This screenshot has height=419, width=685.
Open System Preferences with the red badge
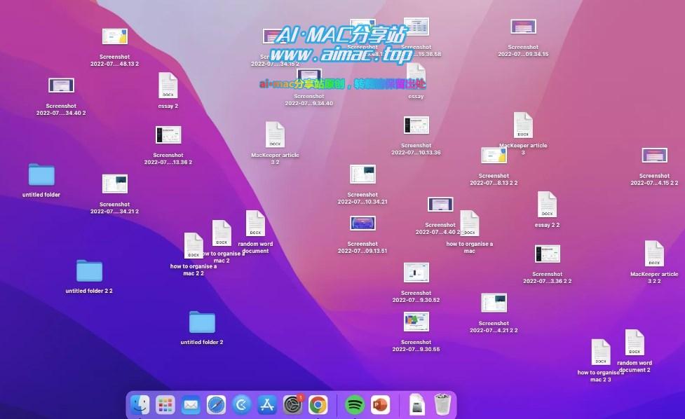[292, 405]
